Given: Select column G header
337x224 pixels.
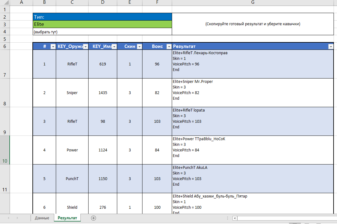Looking at the screenshot, I should (253, 2).
